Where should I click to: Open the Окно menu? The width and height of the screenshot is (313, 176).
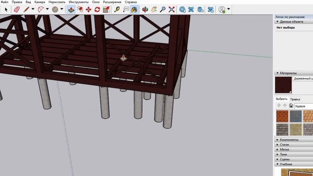click(96, 2)
